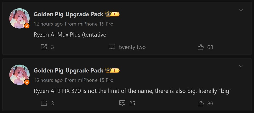Expand the options chevron on the first post
The width and height of the screenshot is (254, 113).
pyautogui.click(x=241, y=10)
